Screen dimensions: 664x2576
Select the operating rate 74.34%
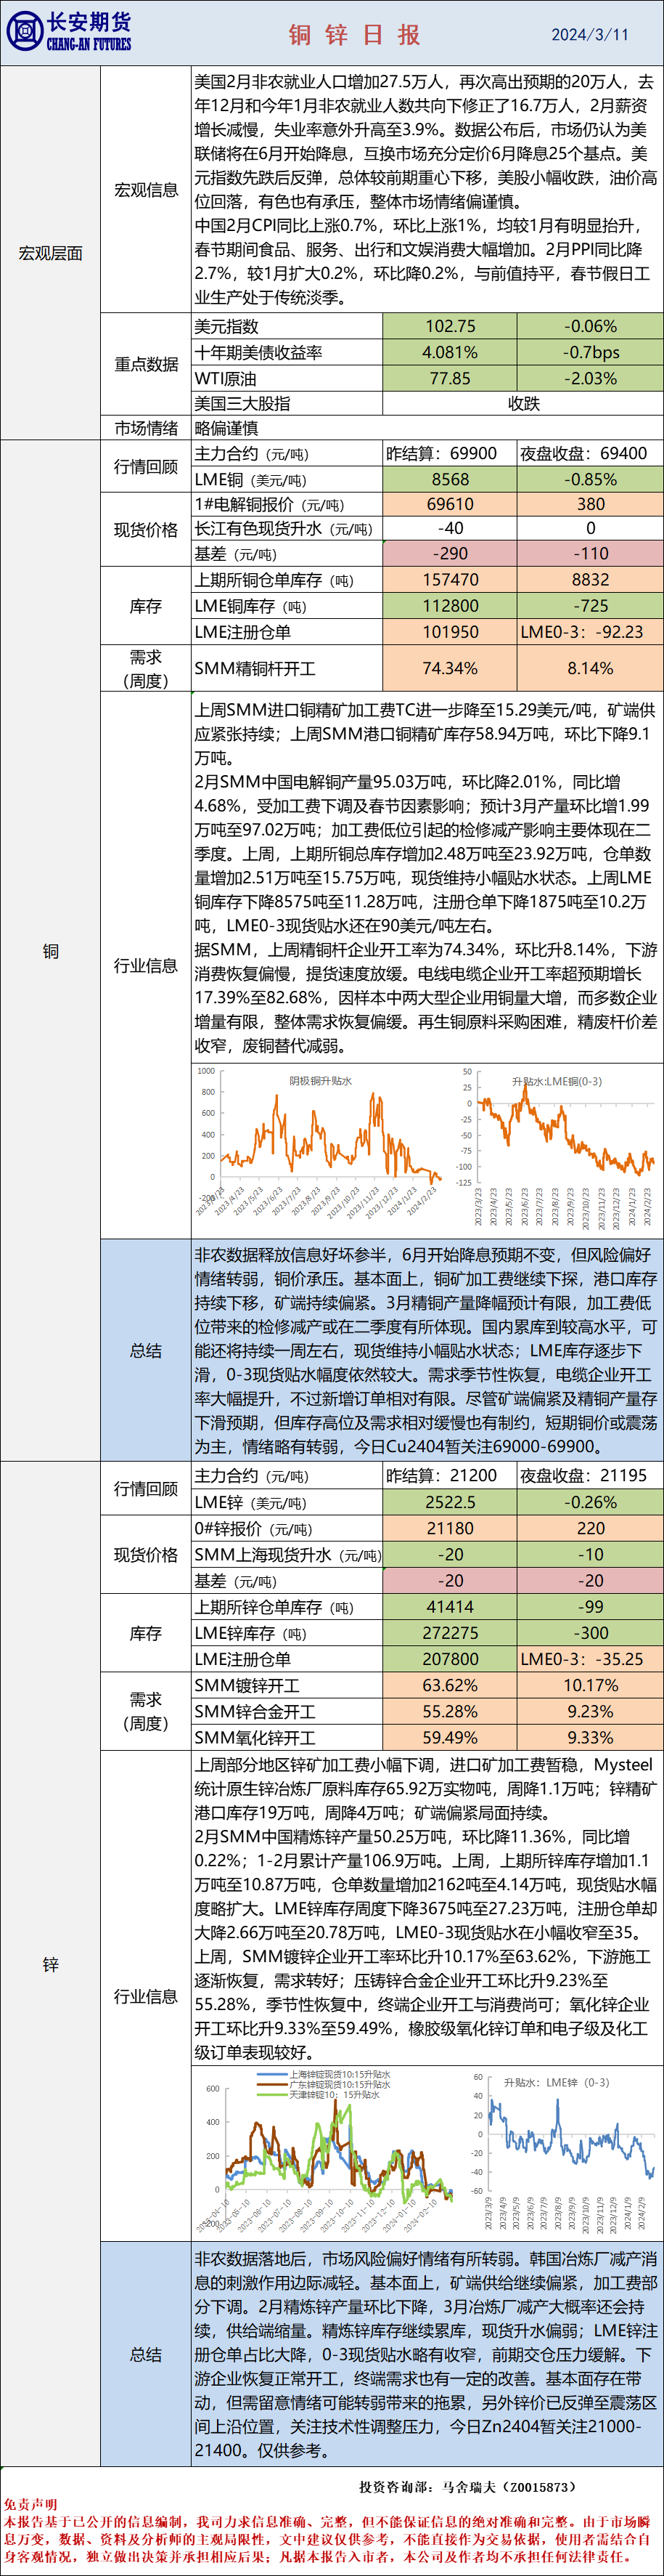pos(451,669)
